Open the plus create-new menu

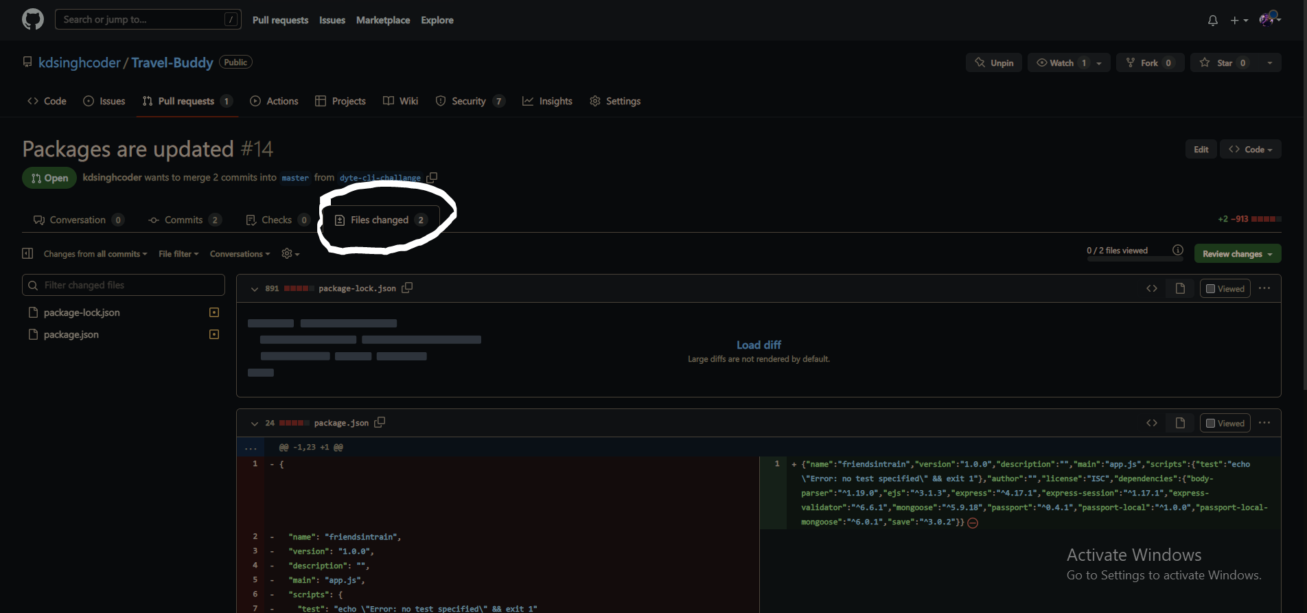(x=1239, y=21)
